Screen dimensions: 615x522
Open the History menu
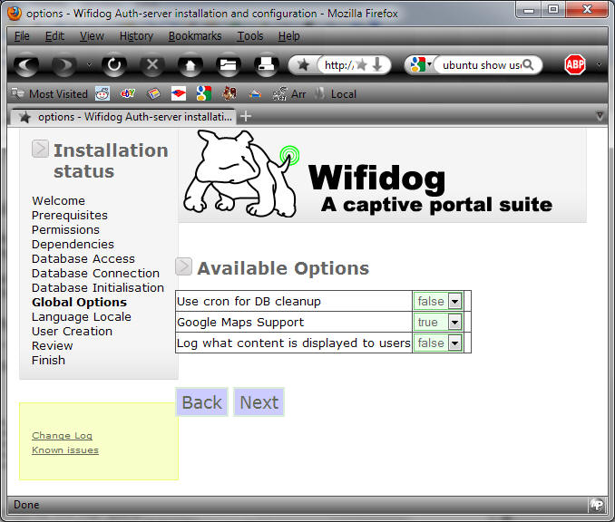coord(136,36)
